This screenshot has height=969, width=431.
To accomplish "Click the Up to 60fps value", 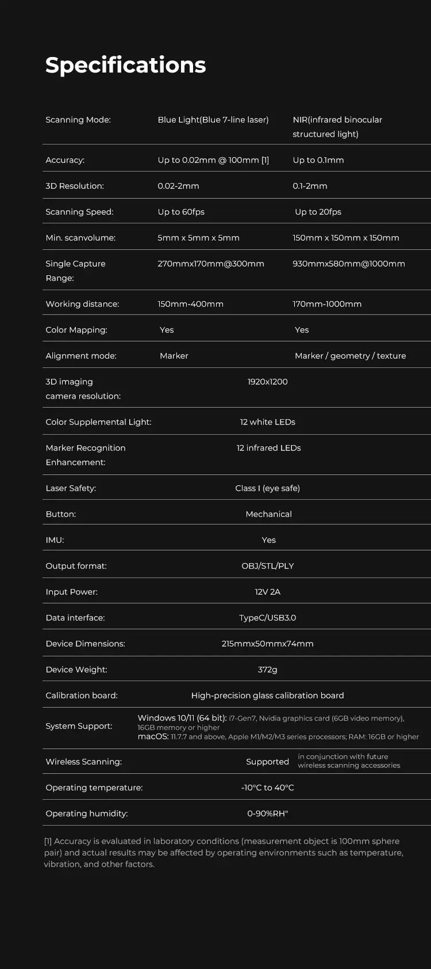I will pyautogui.click(x=181, y=212).
